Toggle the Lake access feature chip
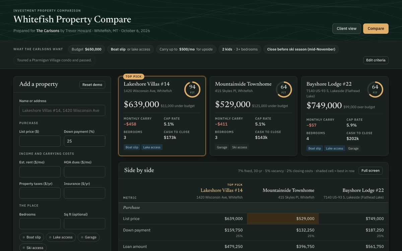This screenshot has width=402, height=251. tap(61, 237)
